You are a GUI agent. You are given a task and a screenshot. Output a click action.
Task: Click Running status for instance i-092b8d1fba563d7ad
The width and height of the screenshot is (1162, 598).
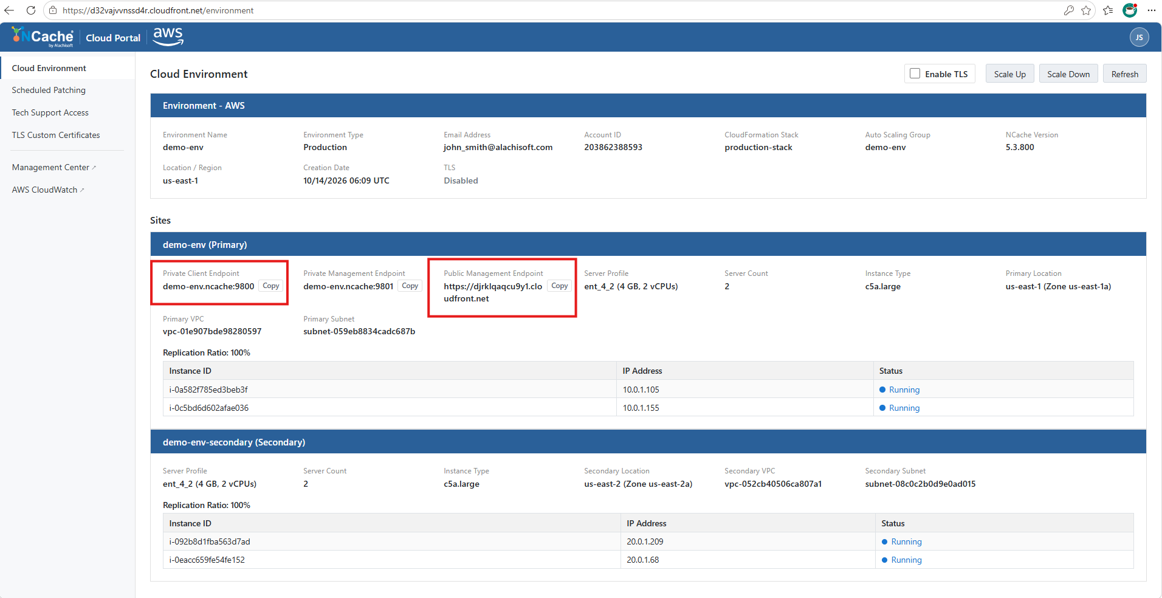[906, 541]
